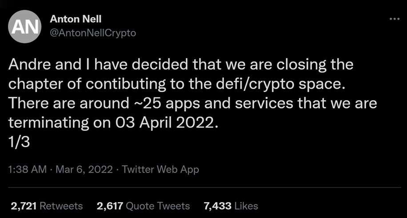Click the word services in tweet
Viewport: 407px width, 218px height.
264,103
